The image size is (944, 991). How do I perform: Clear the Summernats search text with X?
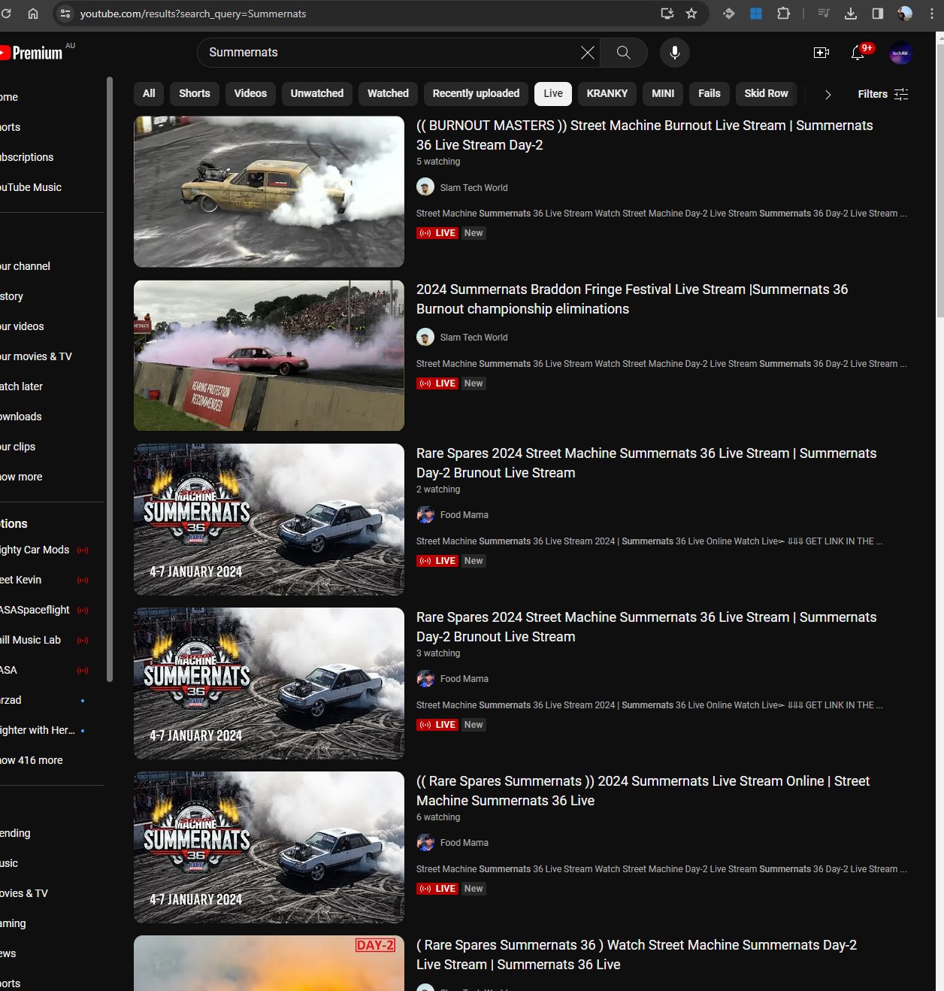coord(588,53)
